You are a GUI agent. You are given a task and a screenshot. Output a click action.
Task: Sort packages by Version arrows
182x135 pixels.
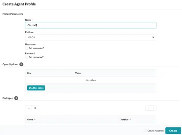[x=130, y=119]
